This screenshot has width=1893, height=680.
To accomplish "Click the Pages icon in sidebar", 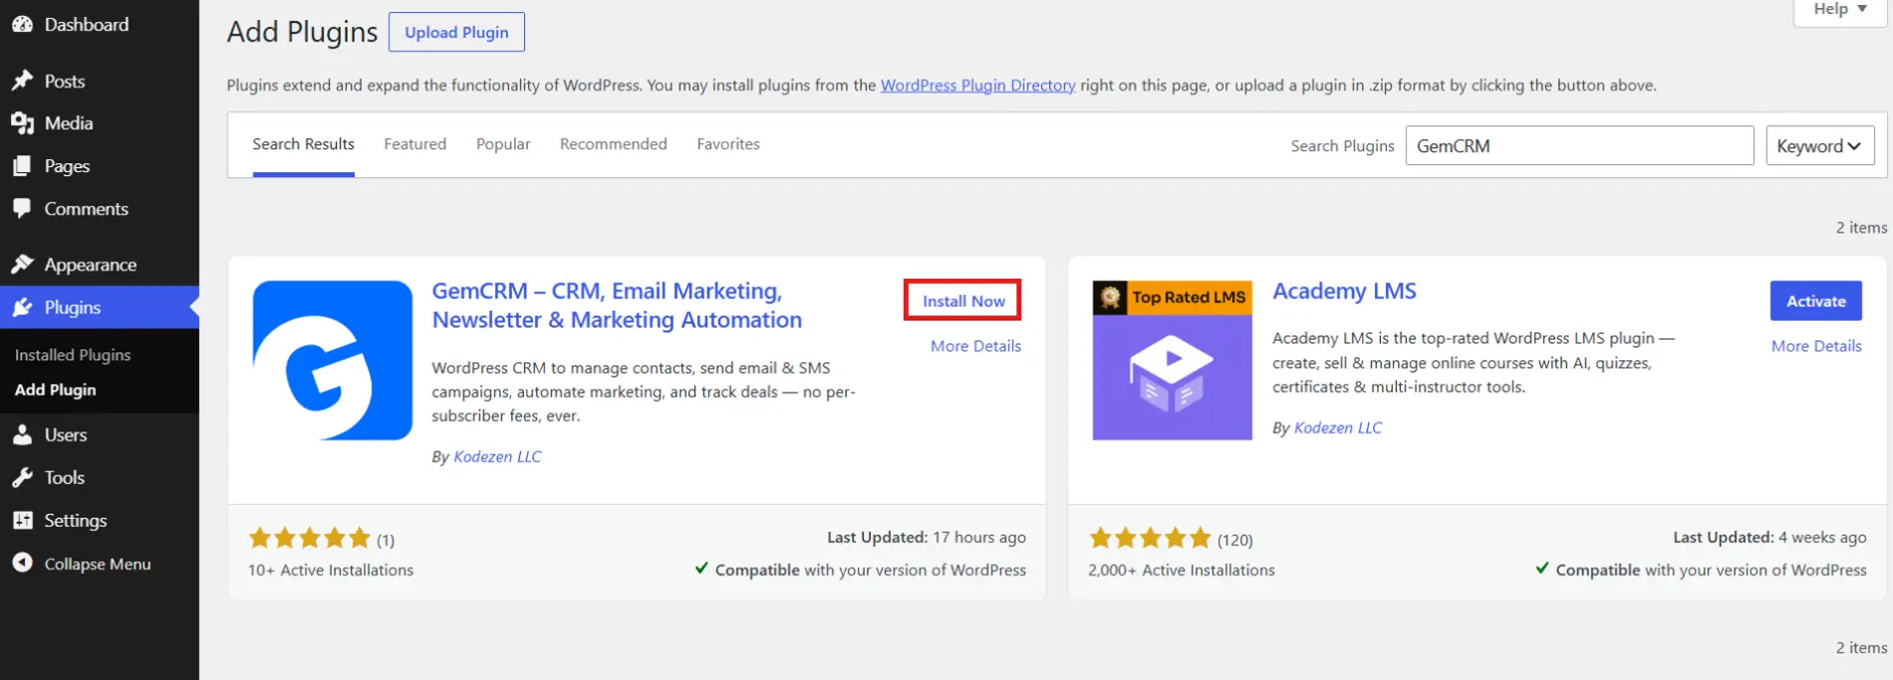I will click(22, 165).
